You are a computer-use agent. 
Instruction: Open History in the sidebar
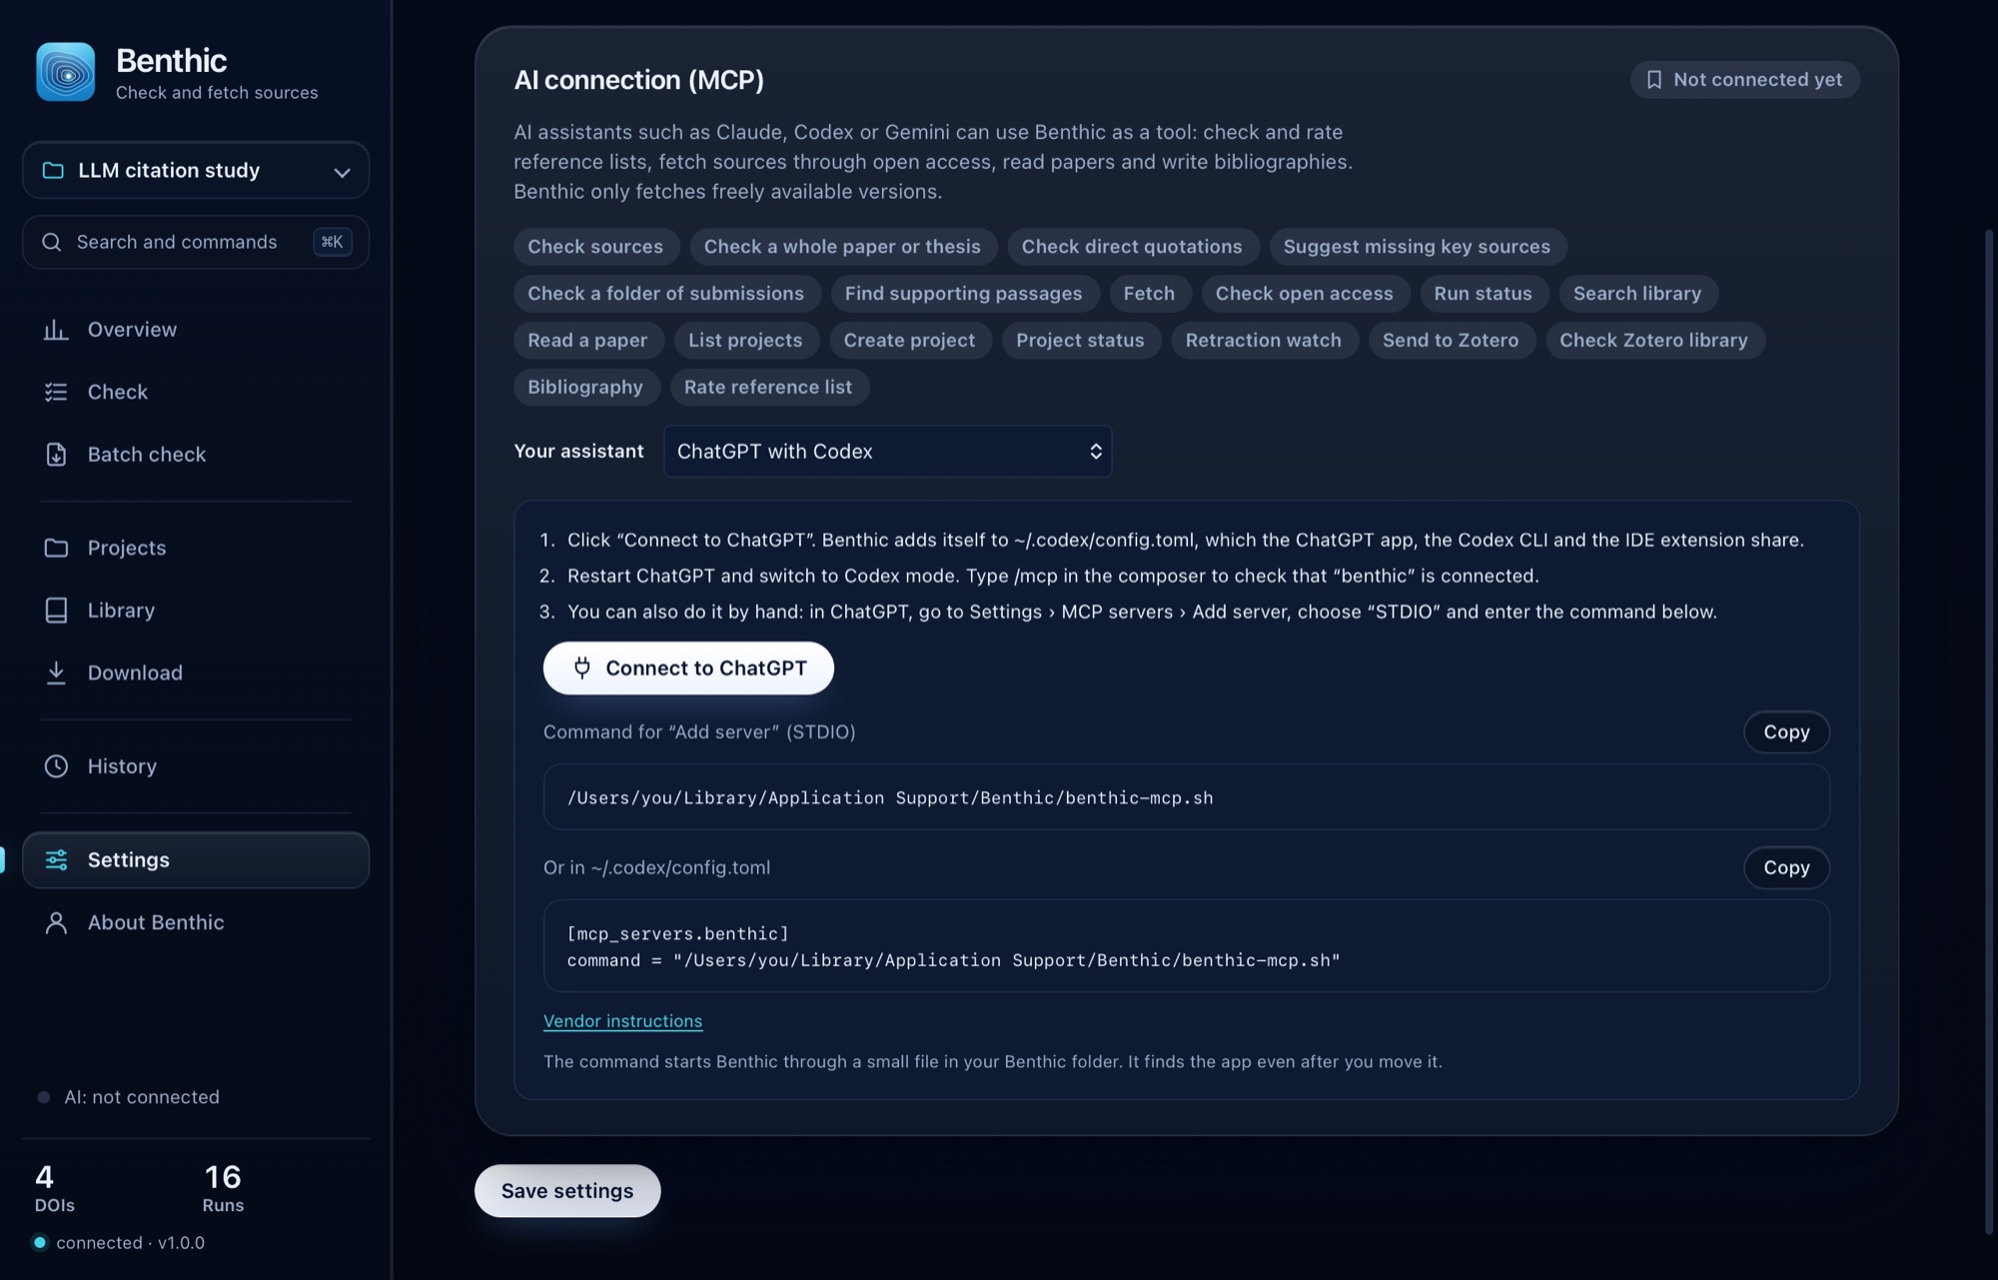pyautogui.click(x=196, y=766)
